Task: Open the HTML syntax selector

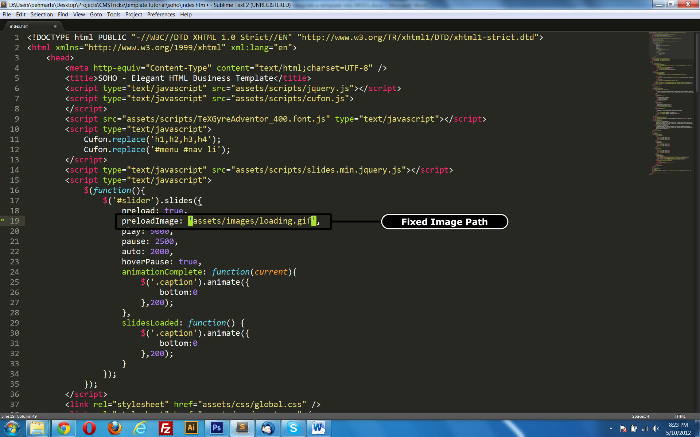Action: tap(680, 416)
